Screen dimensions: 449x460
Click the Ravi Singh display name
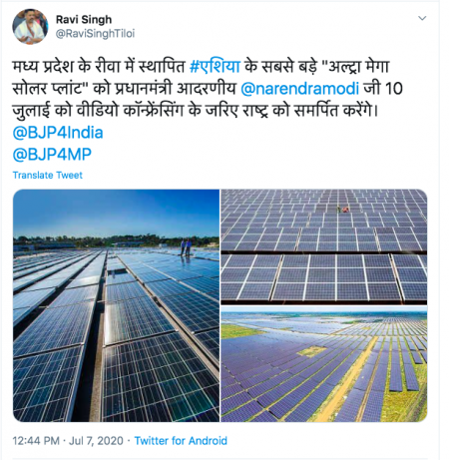pyautogui.click(x=84, y=19)
